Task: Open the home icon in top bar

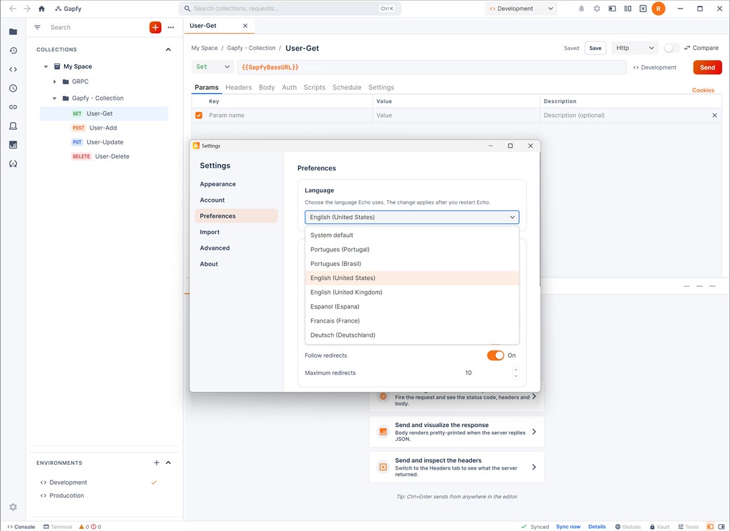Action: [41, 8]
